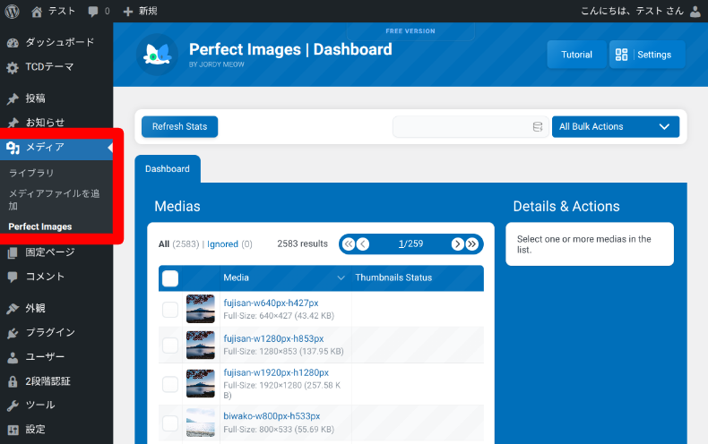Open the Settings button

coord(646,55)
